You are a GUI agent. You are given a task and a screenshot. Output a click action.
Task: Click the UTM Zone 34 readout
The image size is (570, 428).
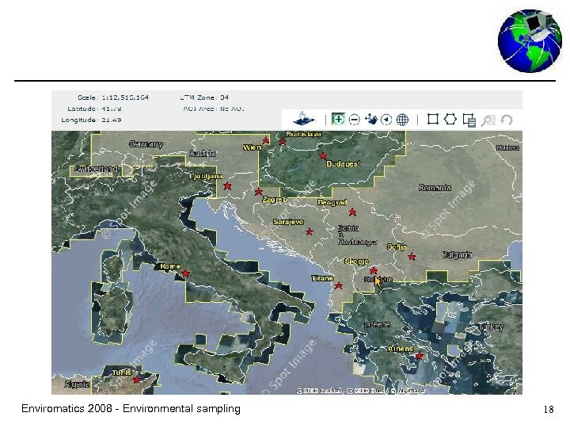(x=205, y=97)
